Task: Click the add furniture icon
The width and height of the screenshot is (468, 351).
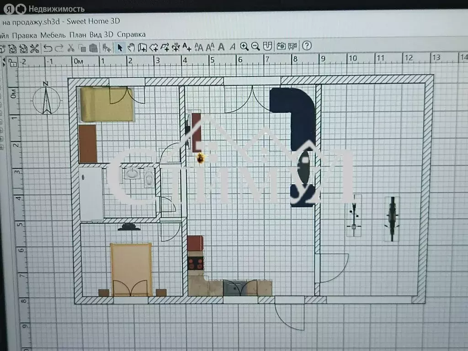Action: click(106, 48)
